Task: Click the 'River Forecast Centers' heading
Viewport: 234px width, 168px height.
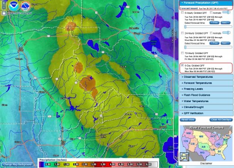Action: tap(207, 128)
